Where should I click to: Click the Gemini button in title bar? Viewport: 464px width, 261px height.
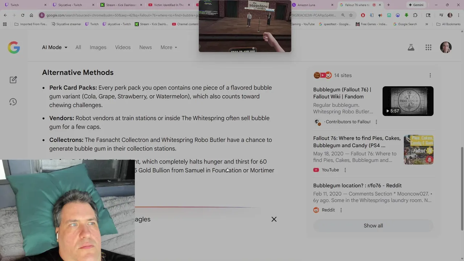(416, 5)
